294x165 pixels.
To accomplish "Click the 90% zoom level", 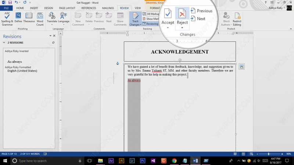I will (x=288, y=154).
